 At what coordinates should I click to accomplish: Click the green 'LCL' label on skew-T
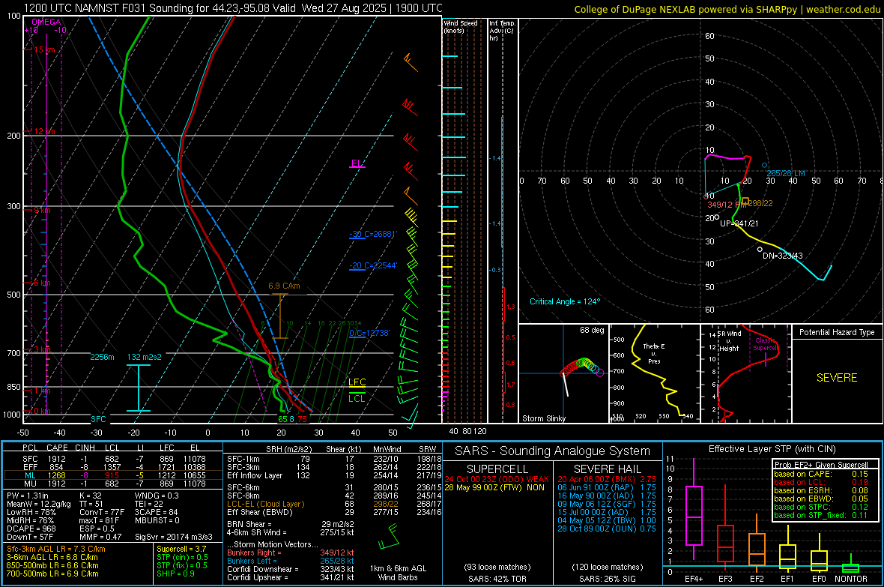(x=357, y=399)
